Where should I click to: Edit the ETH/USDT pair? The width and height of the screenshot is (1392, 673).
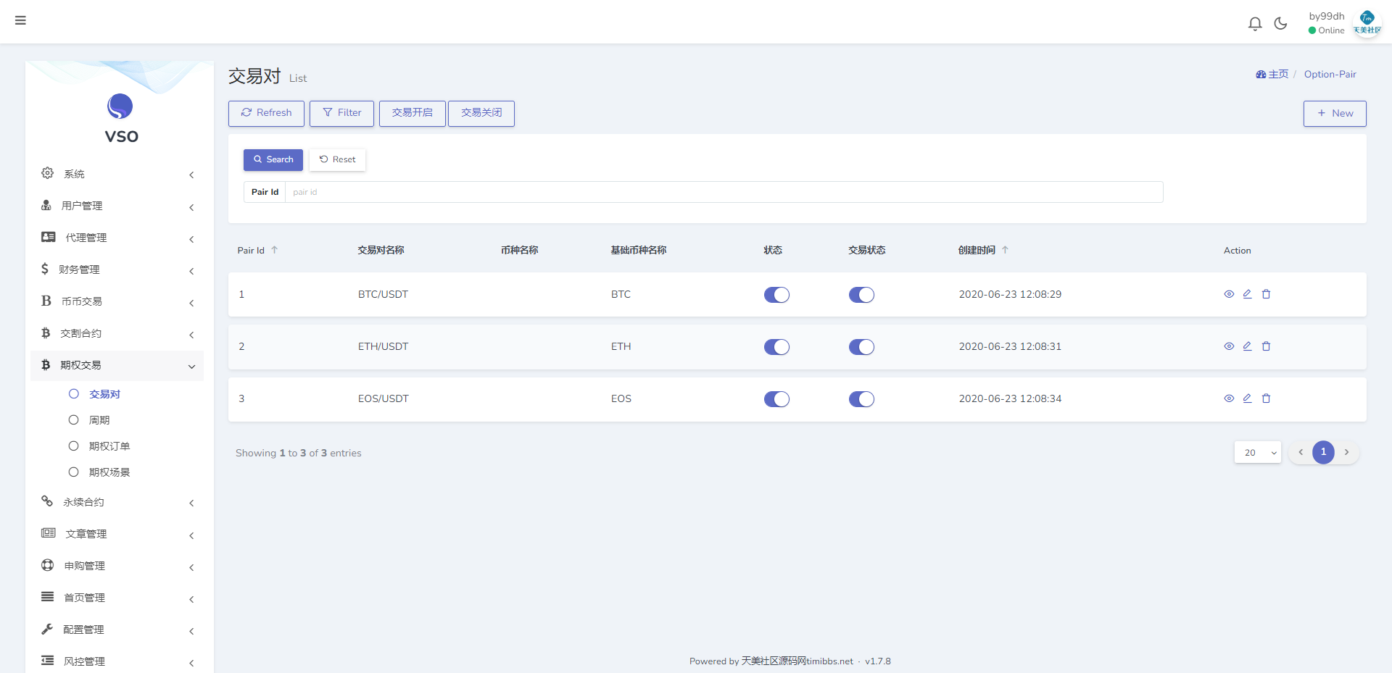click(x=1247, y=346)
